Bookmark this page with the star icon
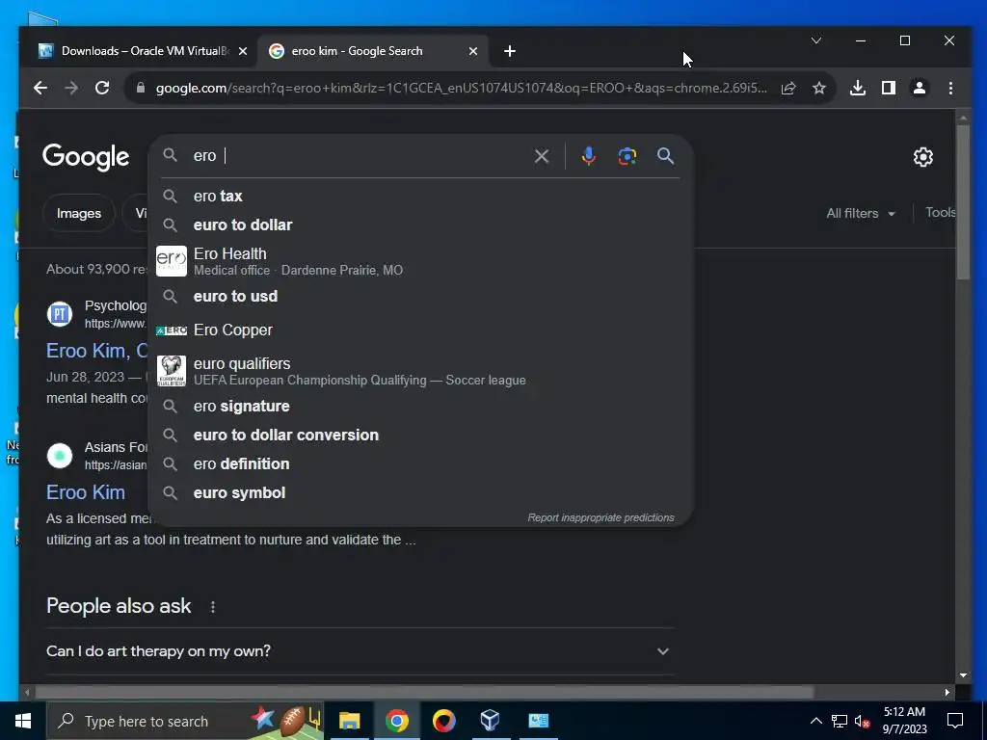The image size is (987, 740). click(819, 88)
